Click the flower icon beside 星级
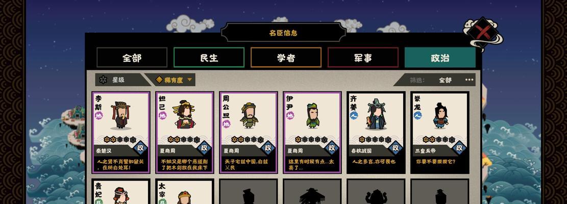 coord(104,80)
